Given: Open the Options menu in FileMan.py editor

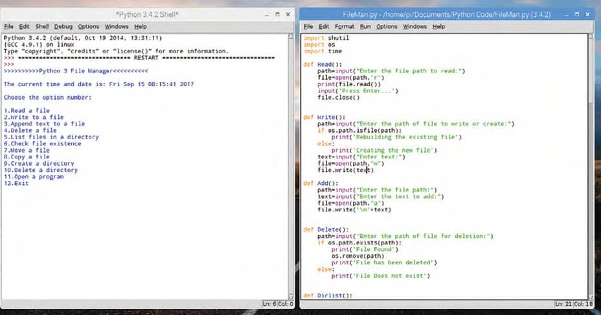Looking at the screenshot, I should [x=387, y=27].
